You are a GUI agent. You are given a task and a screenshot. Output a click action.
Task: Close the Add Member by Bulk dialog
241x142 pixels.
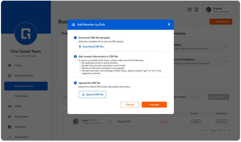[x=169, y=24]
